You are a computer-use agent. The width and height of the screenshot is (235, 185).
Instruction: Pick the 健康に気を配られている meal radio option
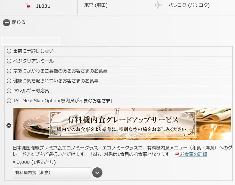9,81
